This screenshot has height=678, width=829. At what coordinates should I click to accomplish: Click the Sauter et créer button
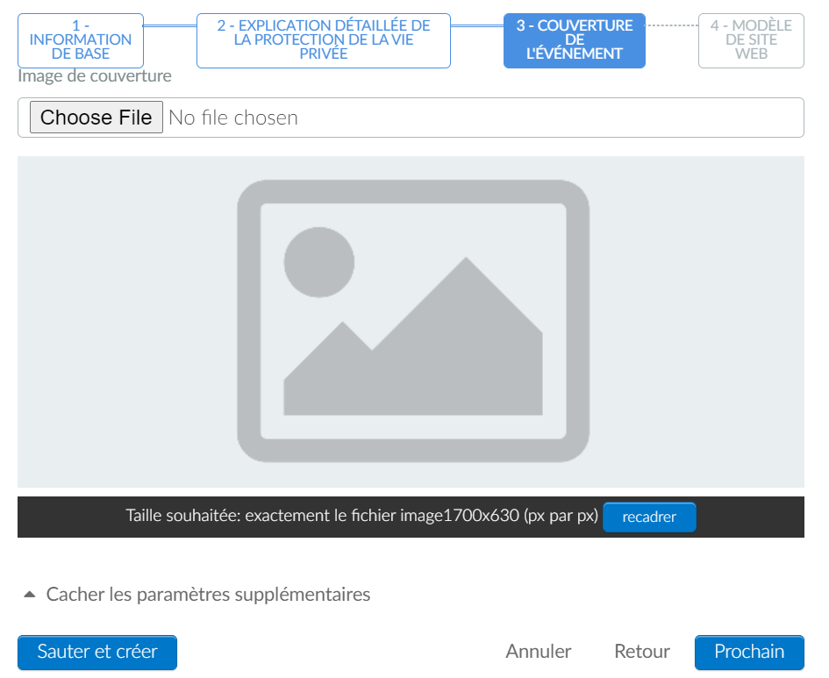(97, 652)
